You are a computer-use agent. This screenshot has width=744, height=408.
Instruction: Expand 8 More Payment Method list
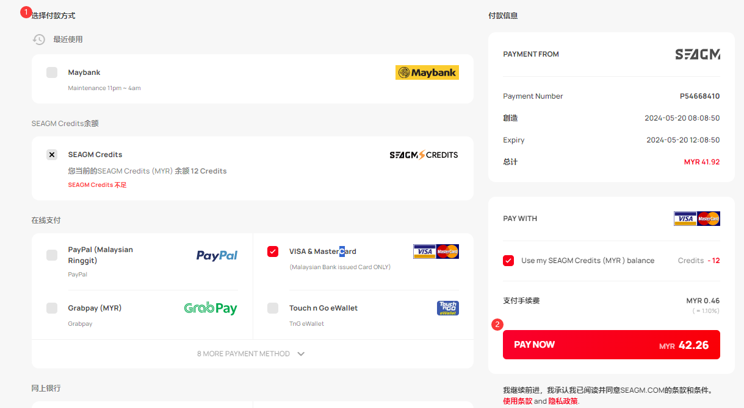pyautogui.click(x=251, y=354)
